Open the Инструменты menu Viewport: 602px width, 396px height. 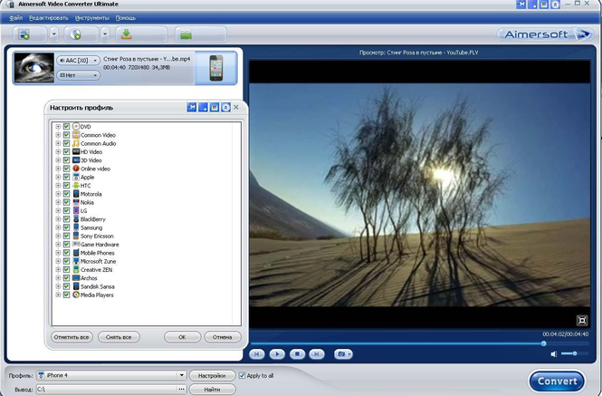click(91, 18)
